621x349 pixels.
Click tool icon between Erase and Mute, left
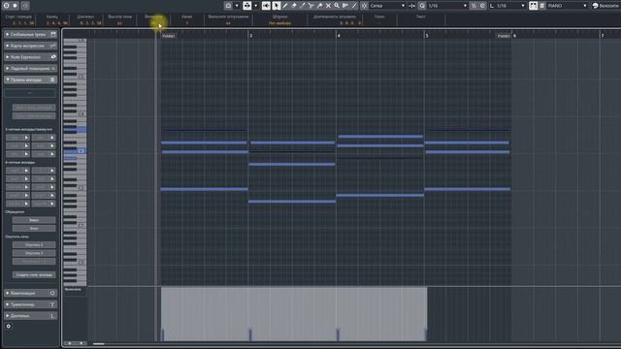[x=302, y=6]
